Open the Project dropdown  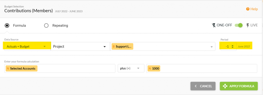click(80, 47)
